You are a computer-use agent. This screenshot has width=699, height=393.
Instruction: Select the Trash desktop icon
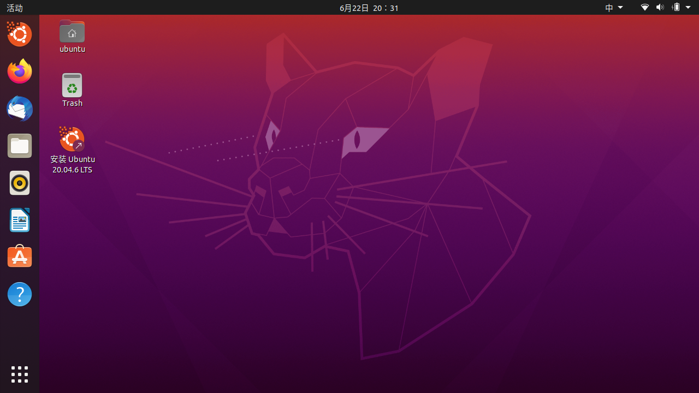point(72,85)
